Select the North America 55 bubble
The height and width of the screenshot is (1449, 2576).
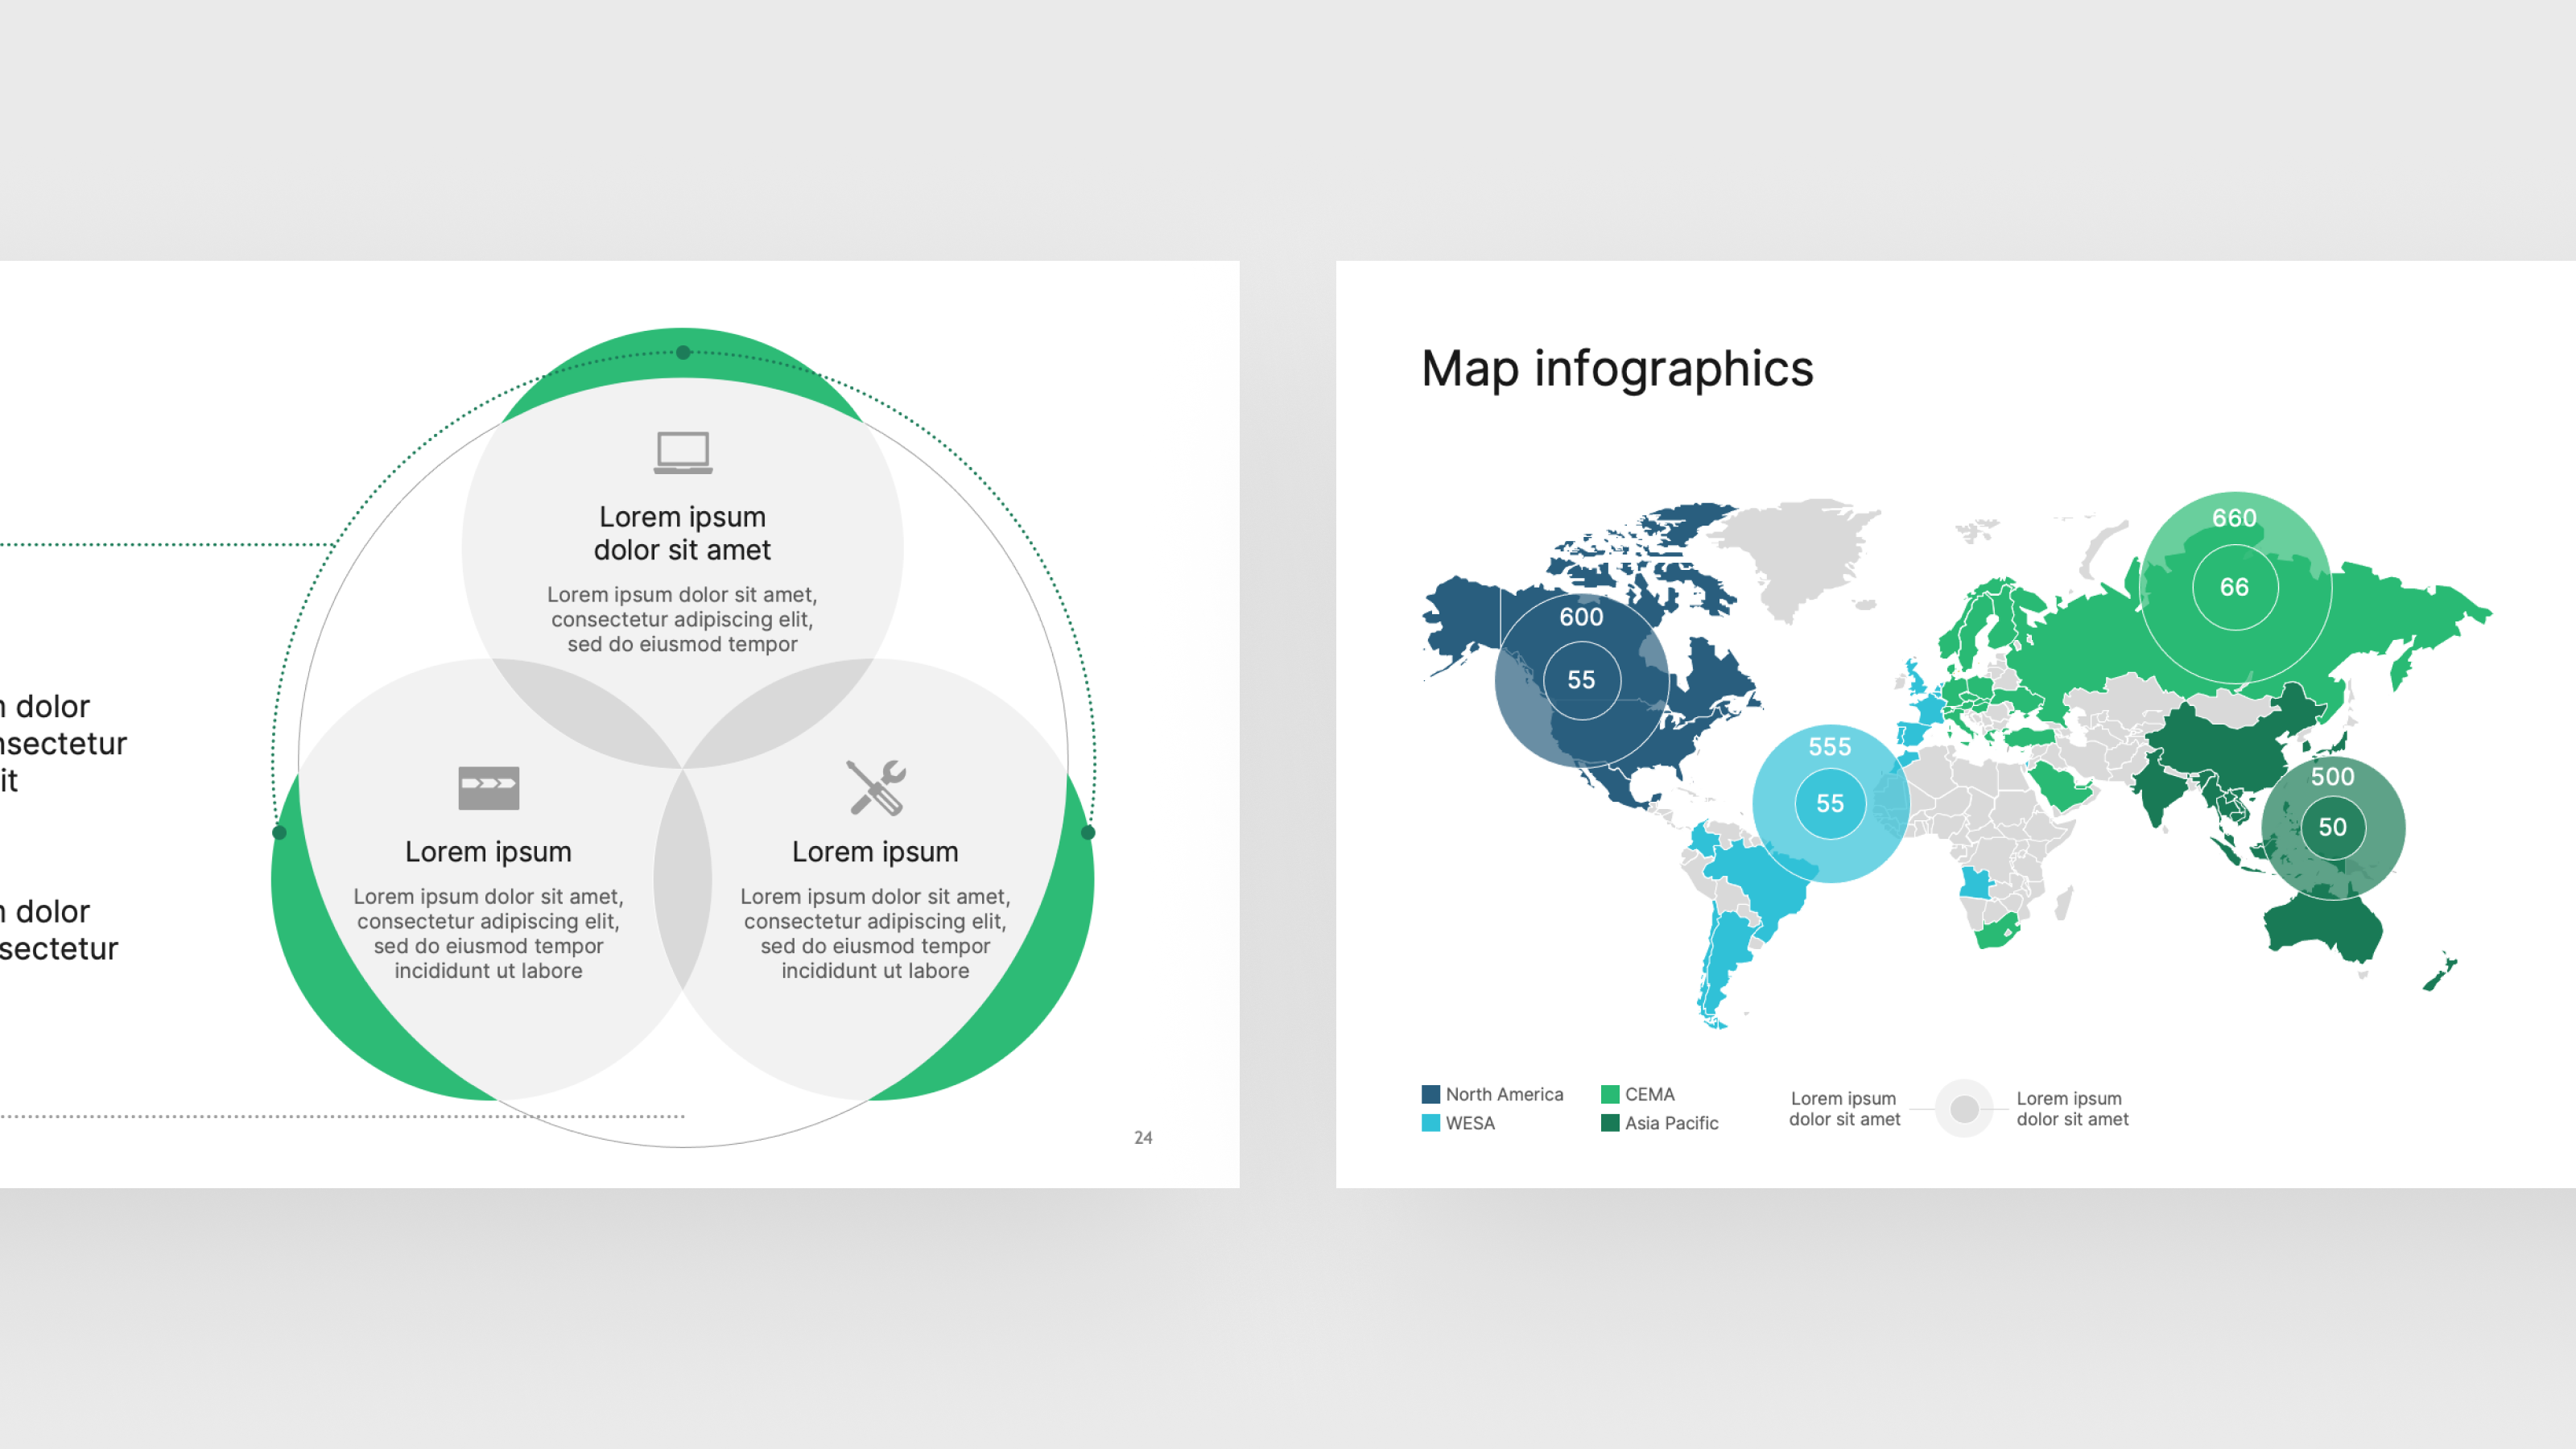[1581, 680]
